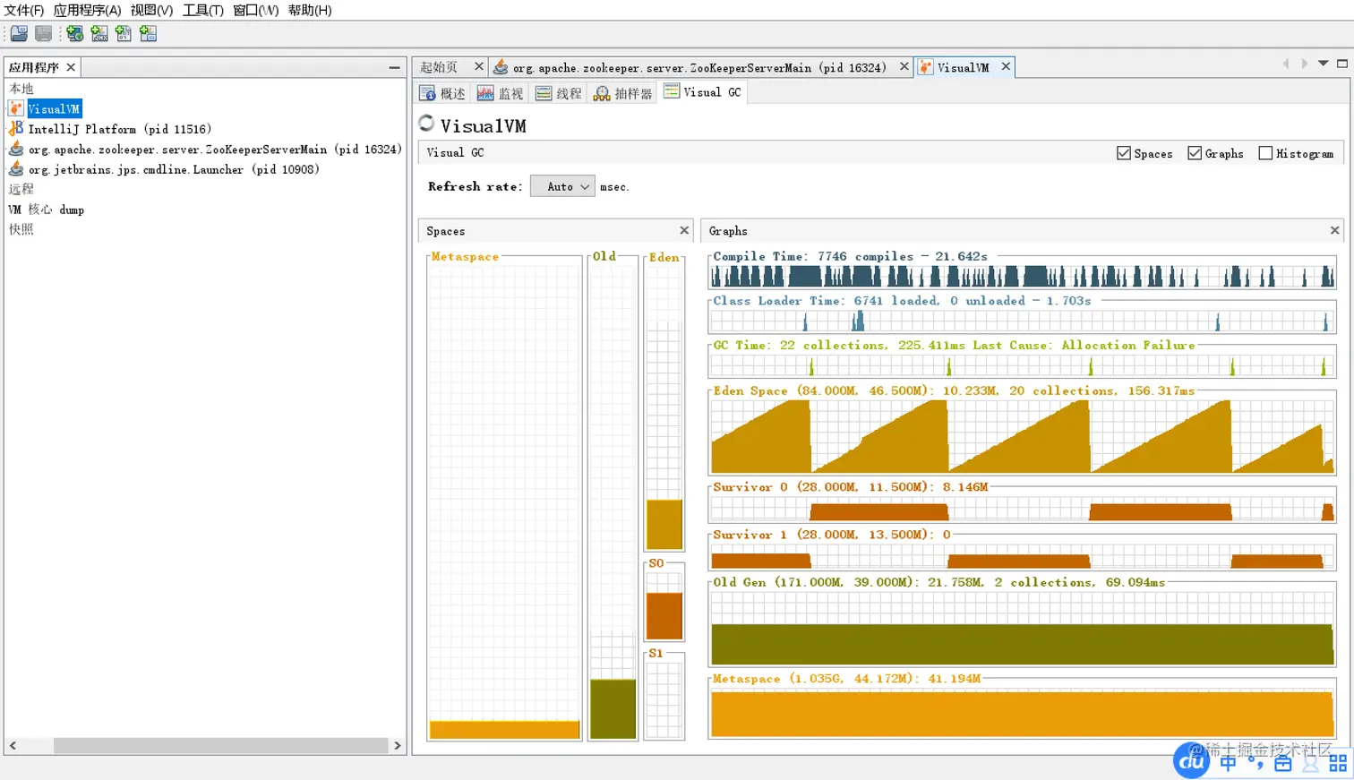Toggle the IME Chinese/English 中 indicator
Image resolution: width=1354 pixels, height=780 pixels.
tap(1228, 763)
